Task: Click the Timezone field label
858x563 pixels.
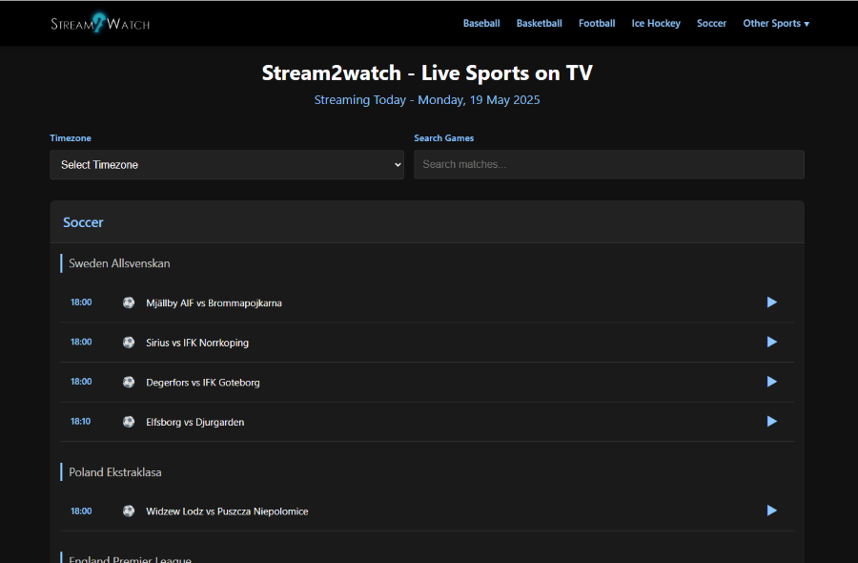Action: (71, 138)
